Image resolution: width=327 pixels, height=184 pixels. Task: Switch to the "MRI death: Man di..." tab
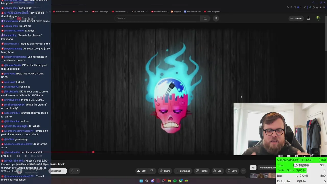tap(160, 11)
